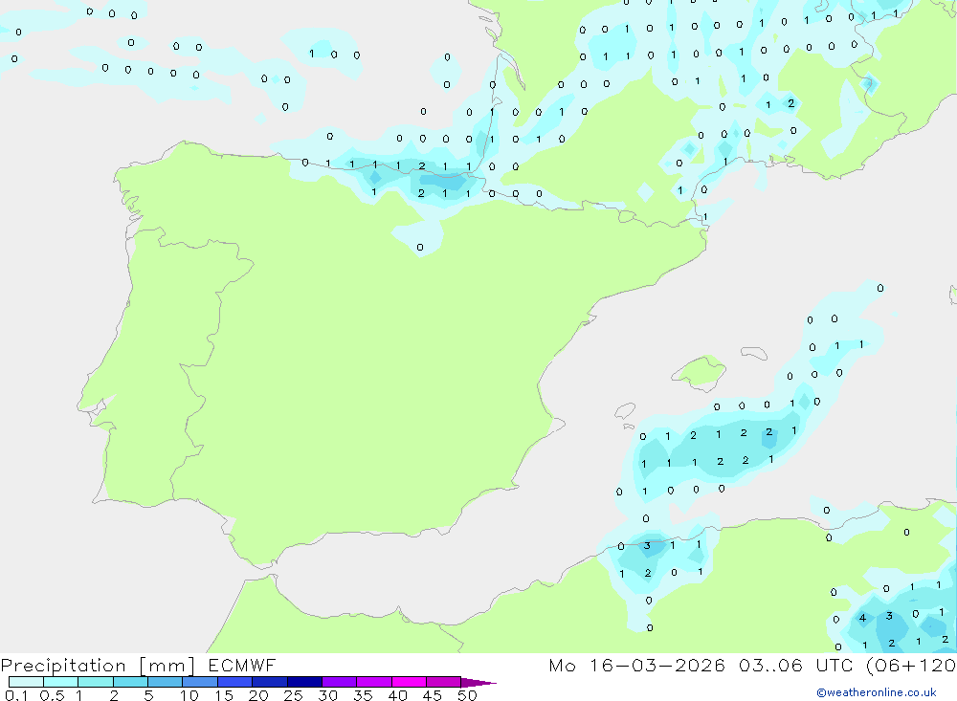
Task: Click the 2–5 mm legend color box
Action: click(x=130, y=682)
